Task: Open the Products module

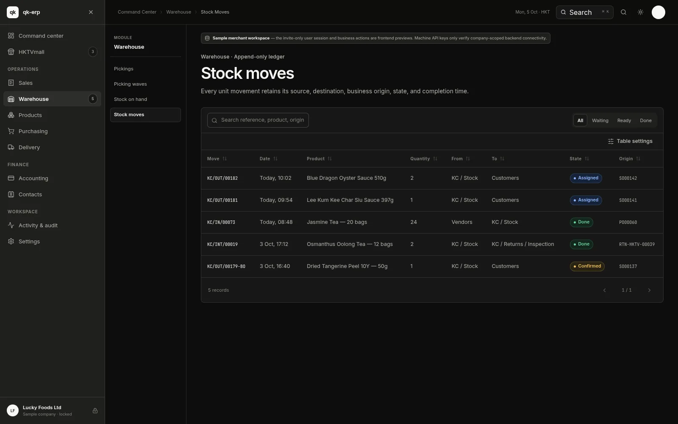Action: pyautogui.click(x=52, y=115)
